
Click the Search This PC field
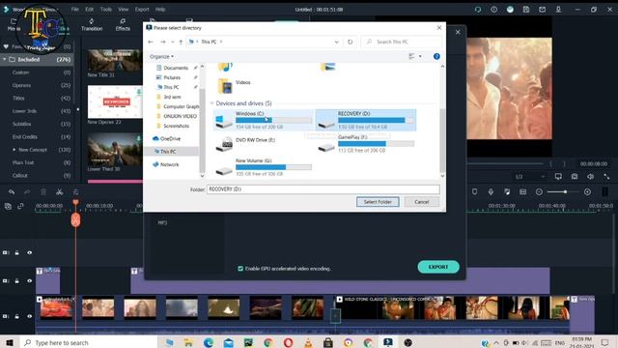402,42
